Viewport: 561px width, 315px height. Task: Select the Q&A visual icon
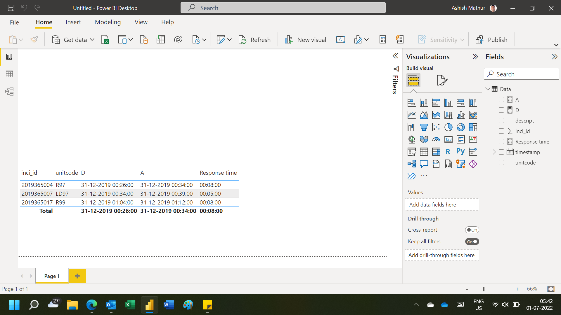pyautogui.click(x=424, y=164)
